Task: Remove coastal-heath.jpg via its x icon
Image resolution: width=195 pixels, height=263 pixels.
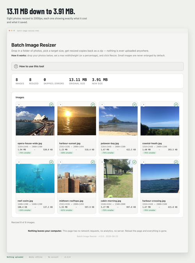Action: 144,104
